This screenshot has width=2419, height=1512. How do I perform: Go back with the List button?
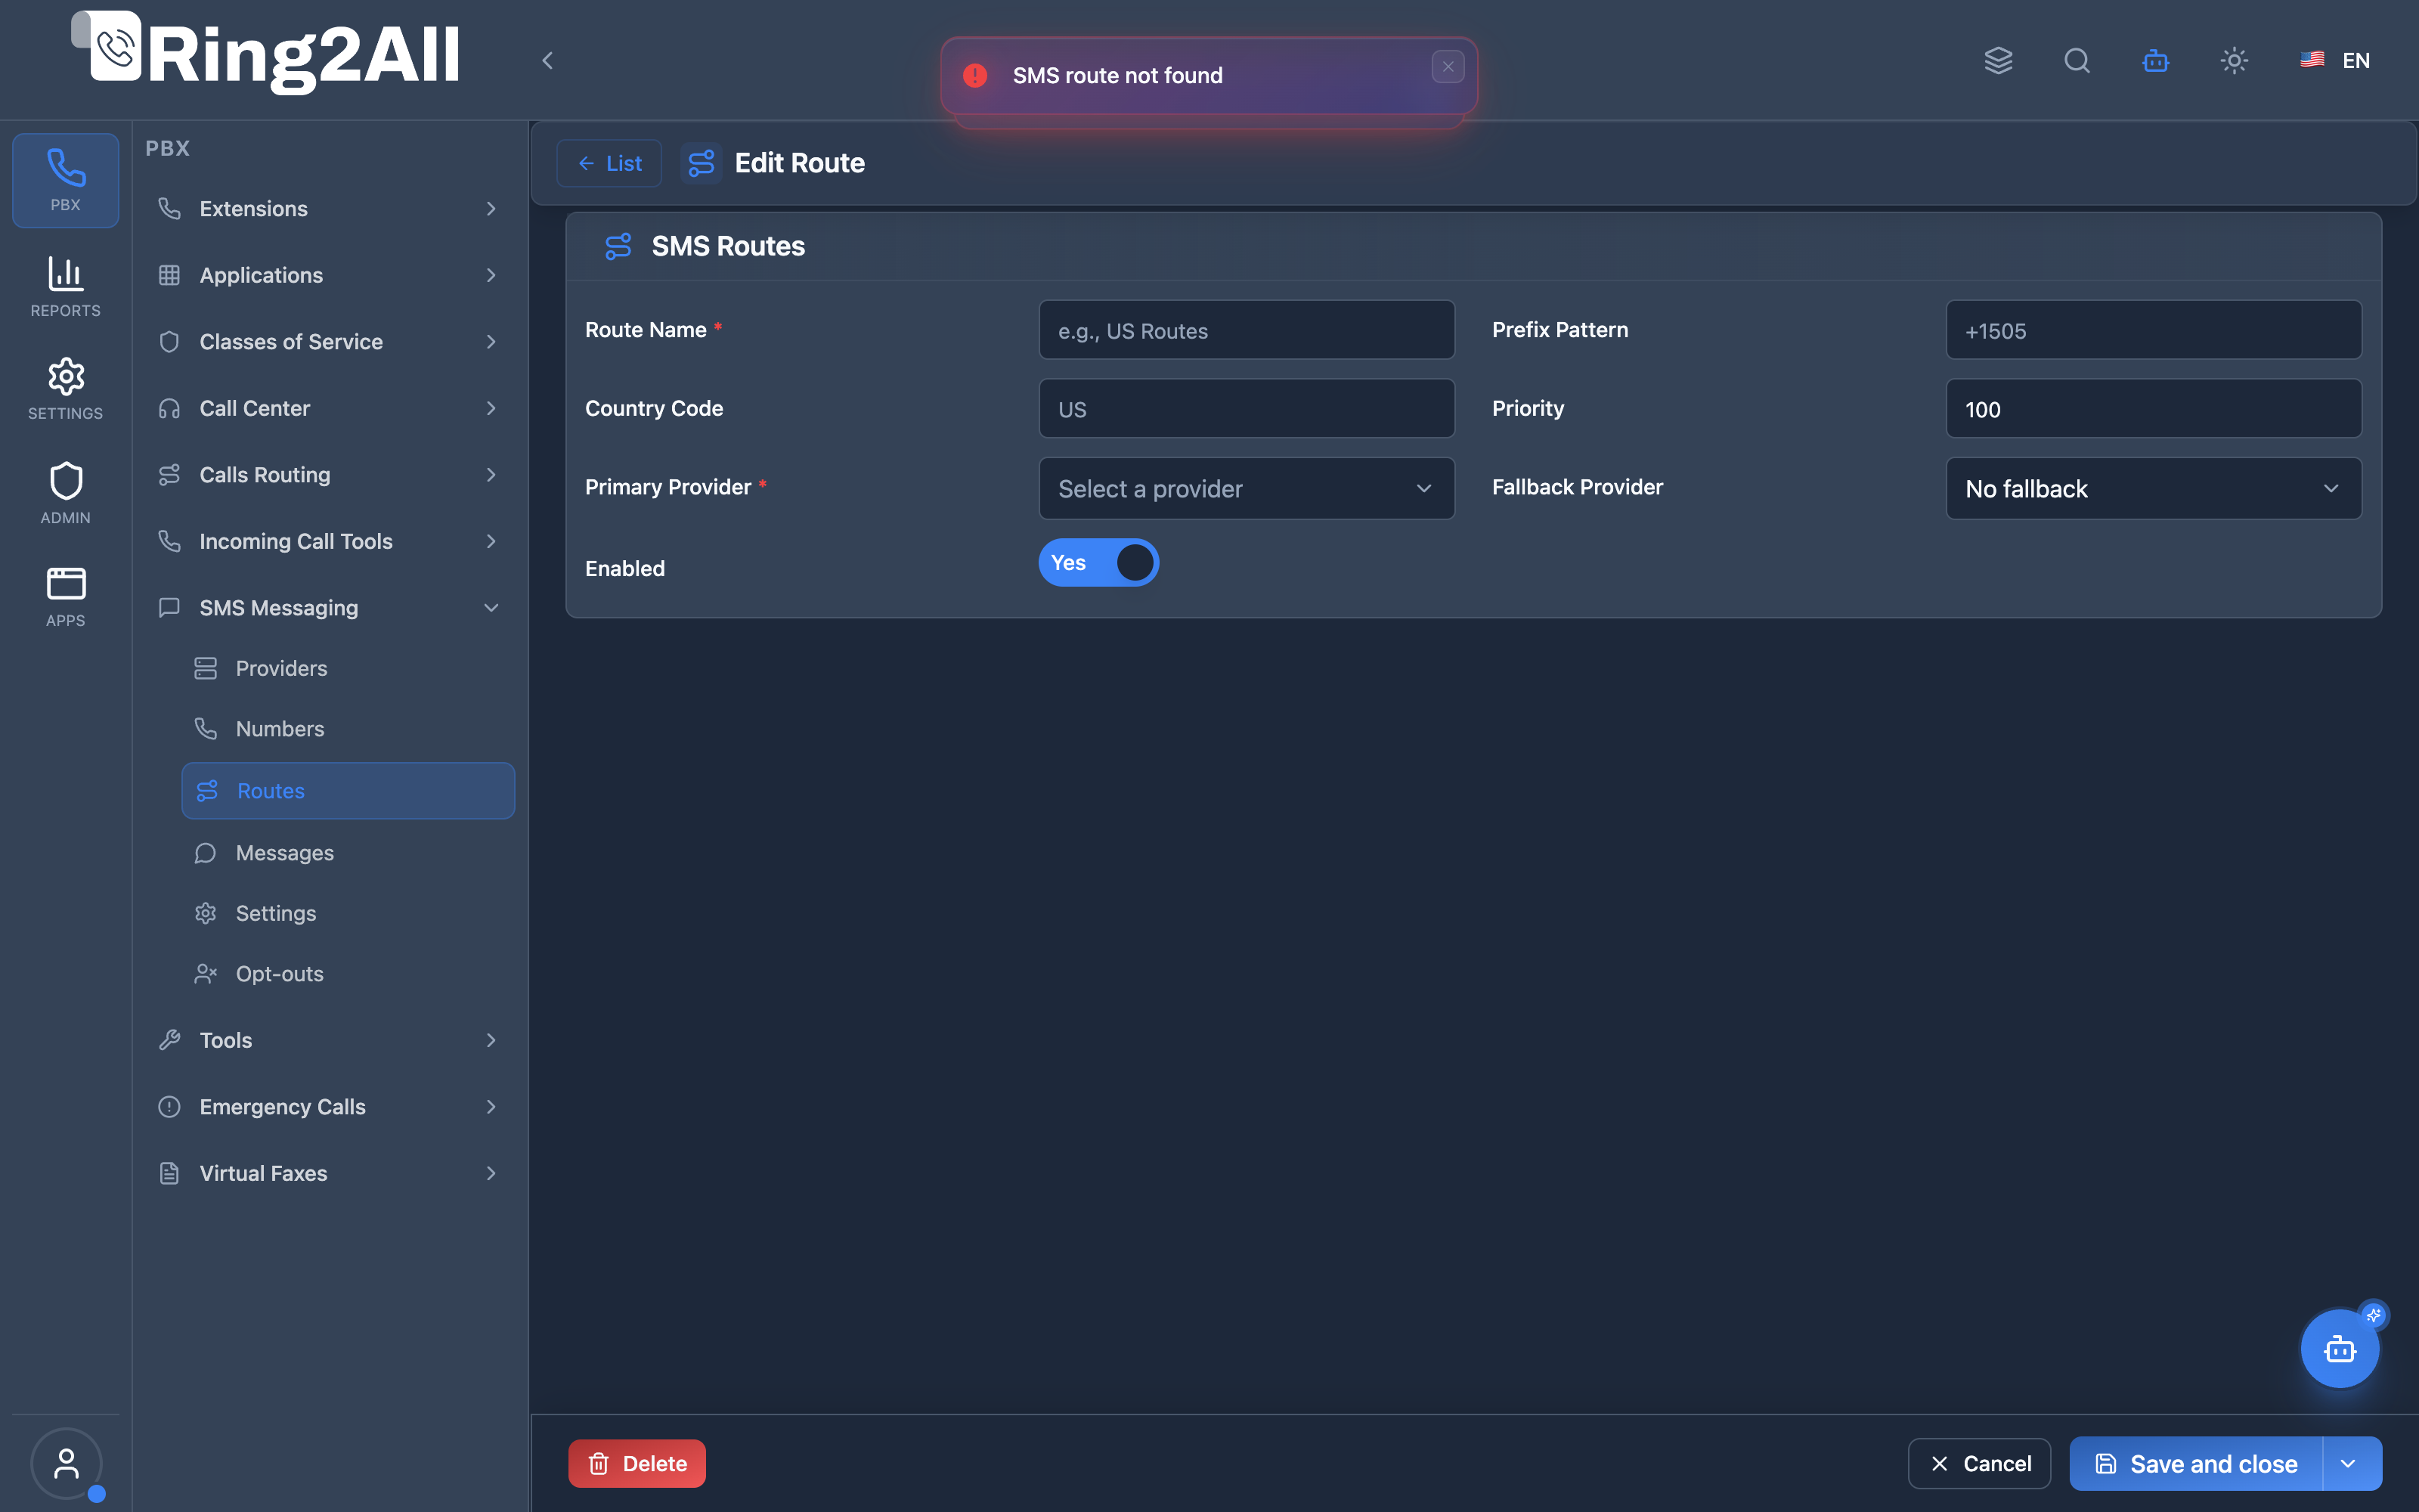[x=609, y=163]
